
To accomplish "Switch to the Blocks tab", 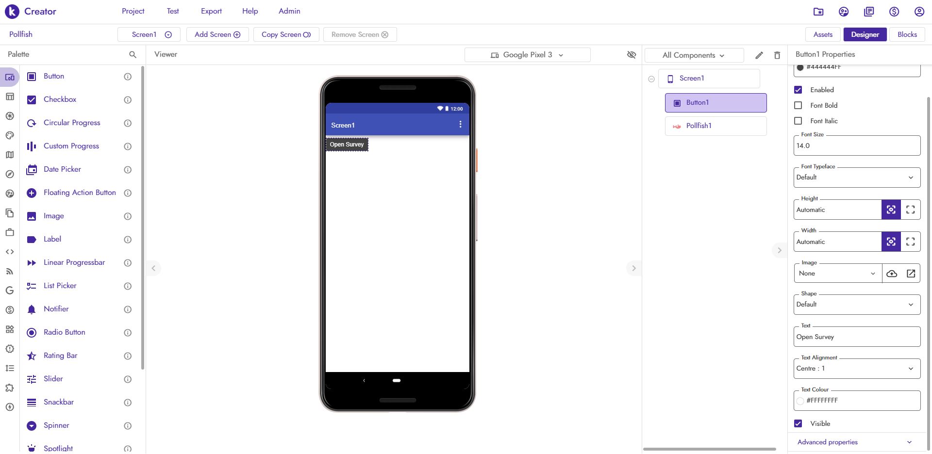I will coord(907,34).
